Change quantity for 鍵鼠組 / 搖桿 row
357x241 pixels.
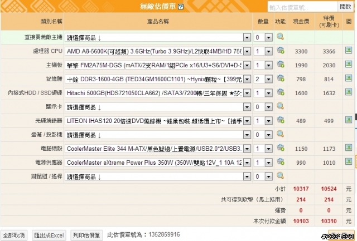pyautogui.click(x=263, y=177)
